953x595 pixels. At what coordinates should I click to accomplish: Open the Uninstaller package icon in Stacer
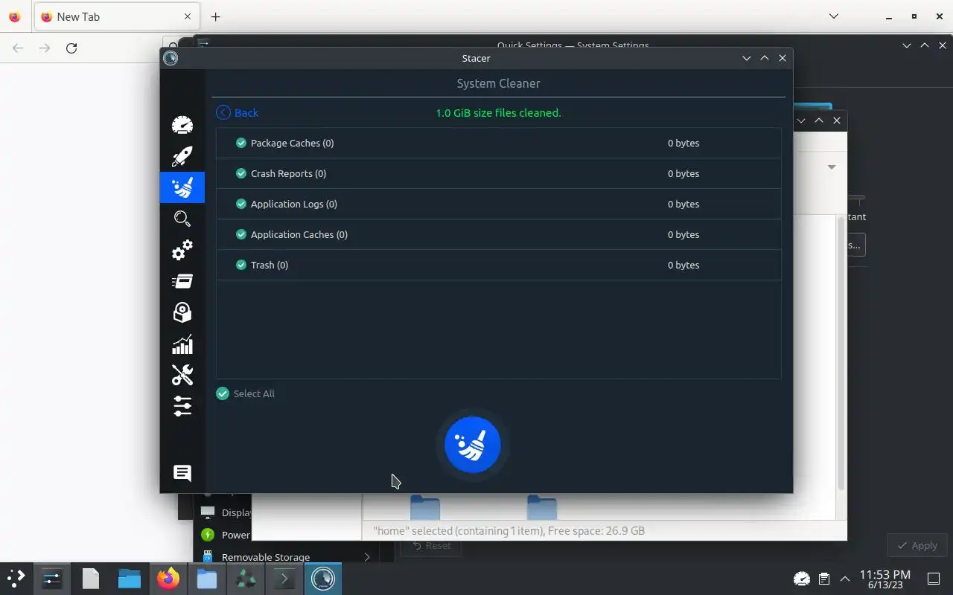pos(182,312)
